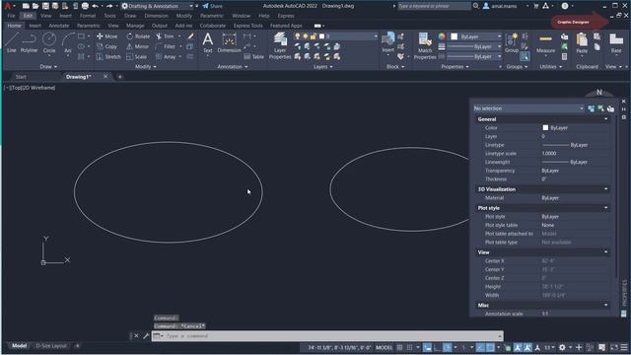631x355 pixels.
Task: Collapse the General section in Properties palette
Action: 605,119
